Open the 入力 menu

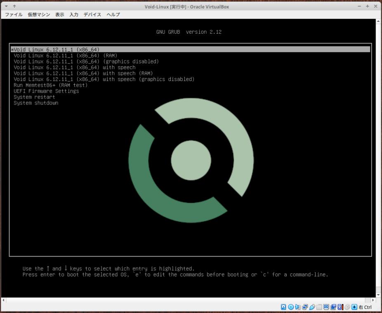[x=74, y=14]
